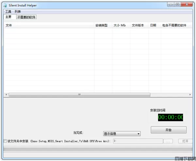Click the horizontal scrollbar right arrow

190,95
